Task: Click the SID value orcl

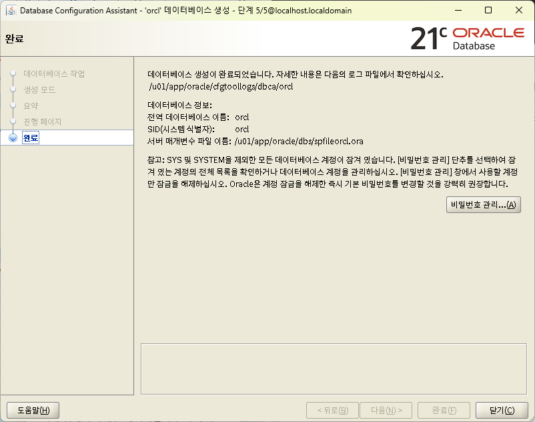Action: pos(242,130)
